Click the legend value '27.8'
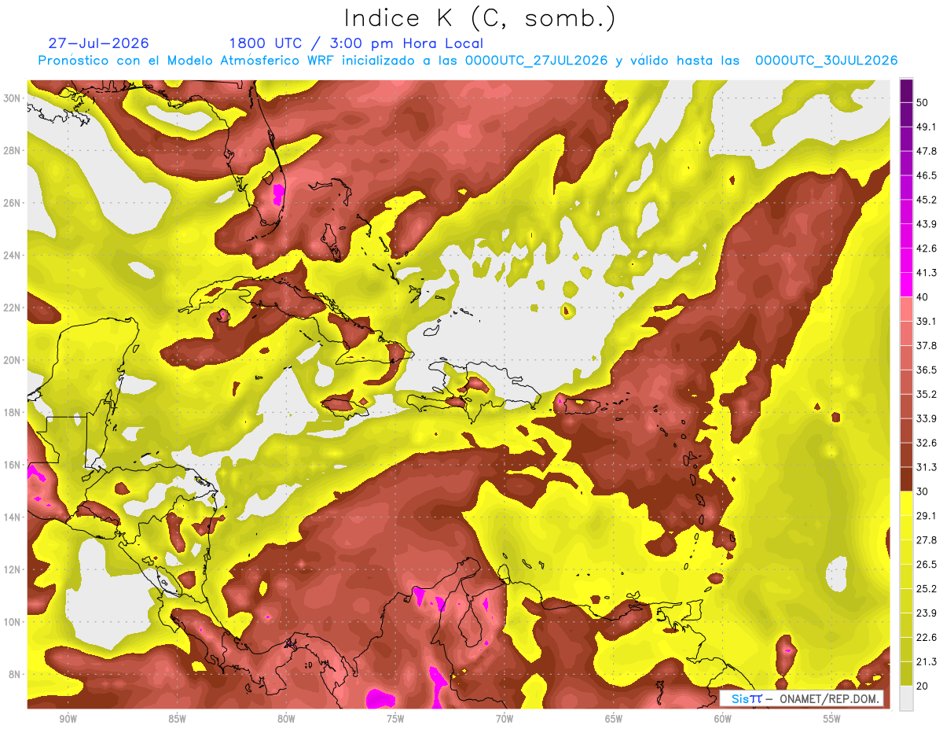Viewport: 943px width, 729px height. pyautogui.click(x=926, y=540)
